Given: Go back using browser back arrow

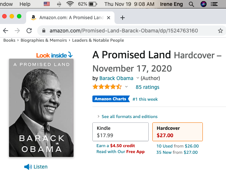Looking at the screenshot, I should click(6, 31).
